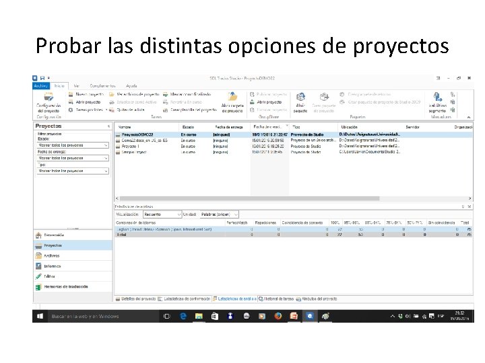Select the ProyectoDEMO22 project row
Image resolution: width=485 pixels, height=363 pixels.
point(294,134)
